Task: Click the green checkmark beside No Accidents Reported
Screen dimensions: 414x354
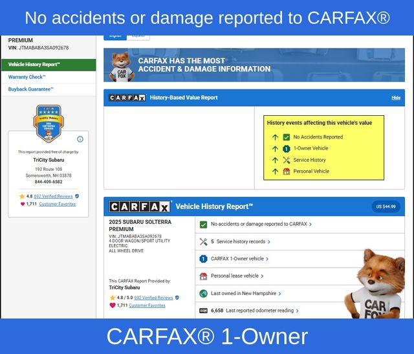Action: 287,137
